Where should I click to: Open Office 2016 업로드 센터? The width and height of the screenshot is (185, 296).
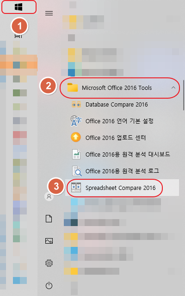click(x=122, y=138)
